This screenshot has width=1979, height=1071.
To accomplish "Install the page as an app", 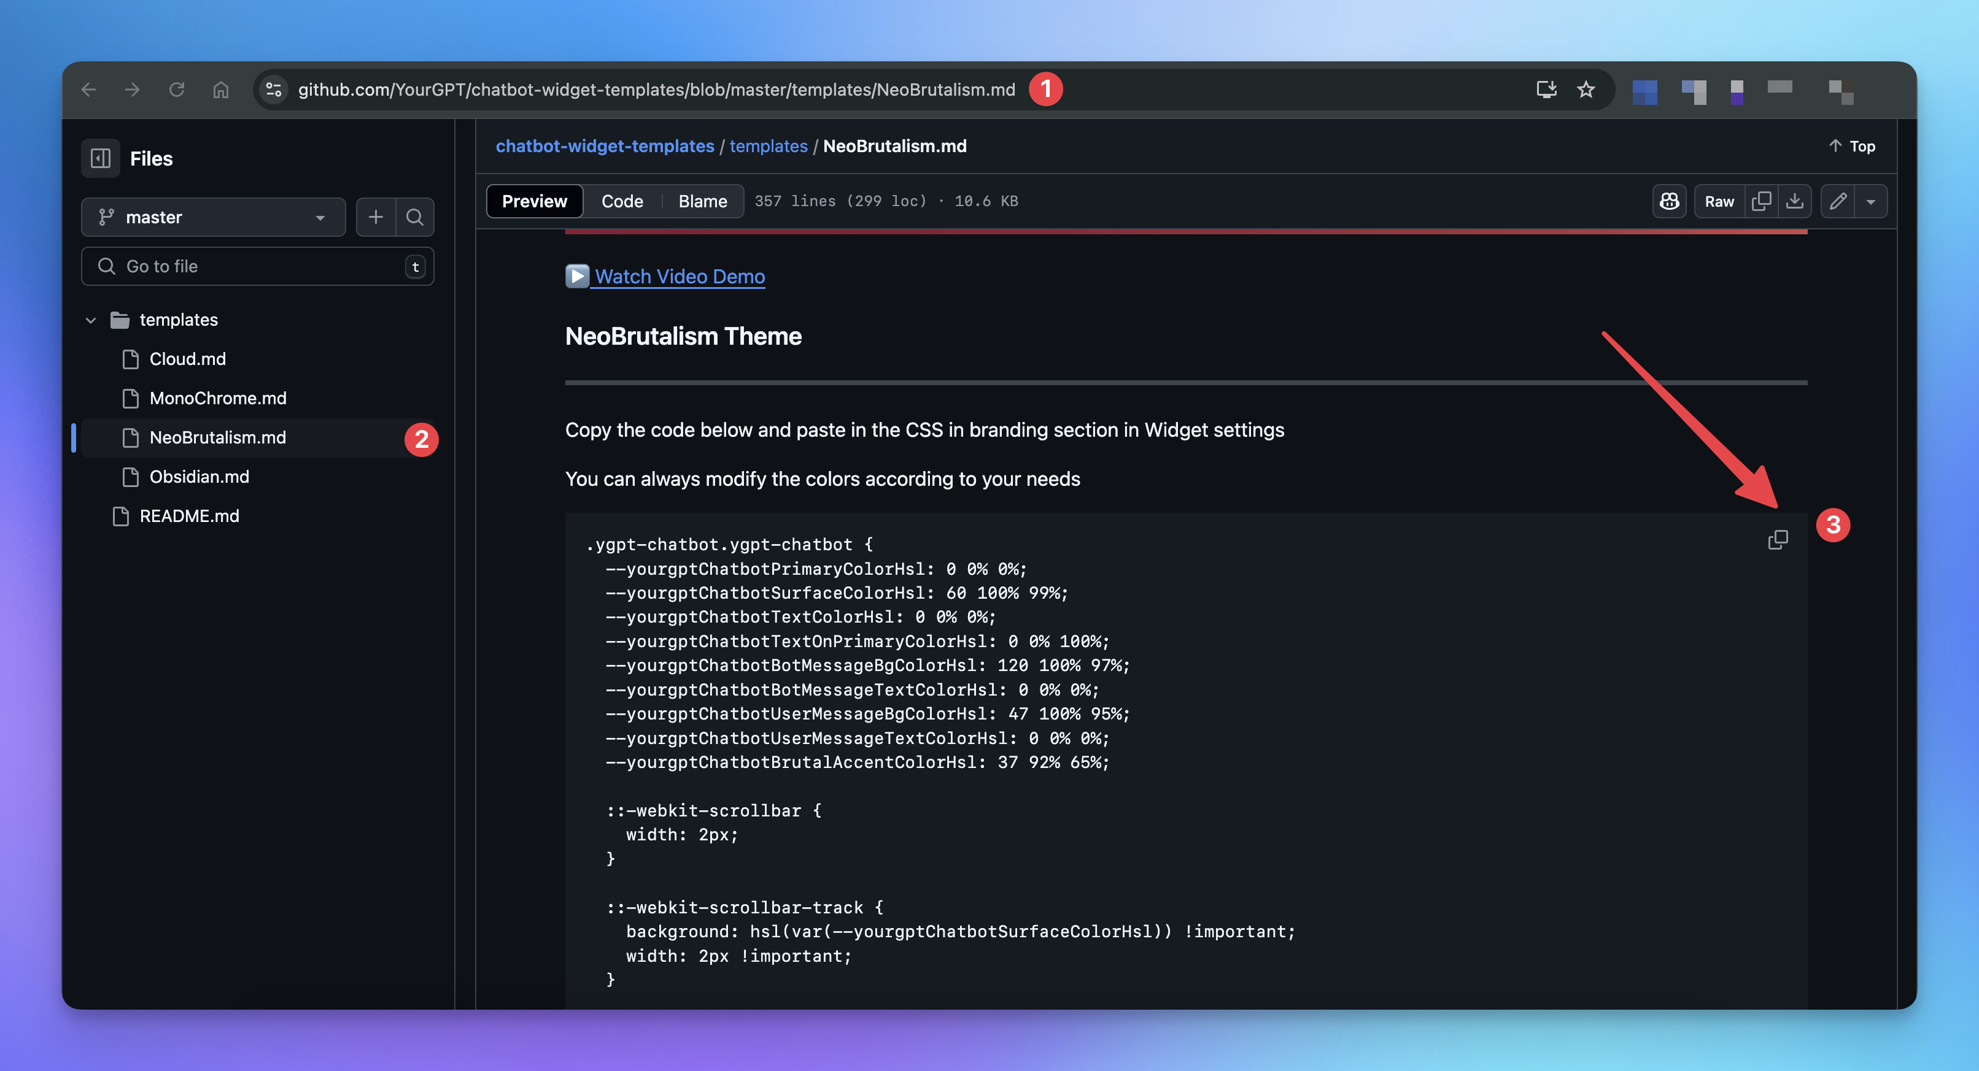I will pos(1546,90).
